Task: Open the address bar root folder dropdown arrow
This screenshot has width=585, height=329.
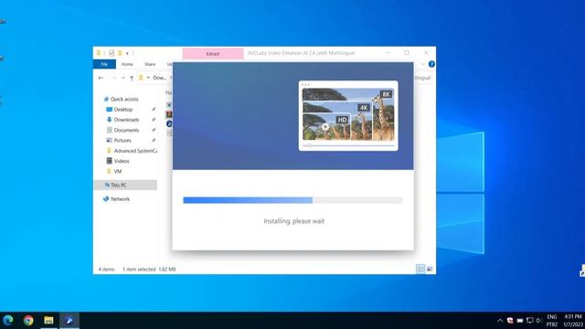Action: 148,78
